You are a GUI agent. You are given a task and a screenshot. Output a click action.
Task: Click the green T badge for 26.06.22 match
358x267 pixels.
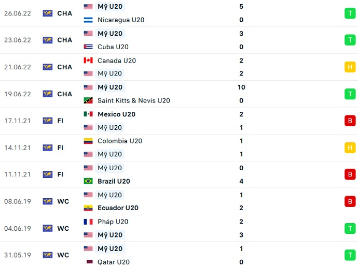click(350, 13)
